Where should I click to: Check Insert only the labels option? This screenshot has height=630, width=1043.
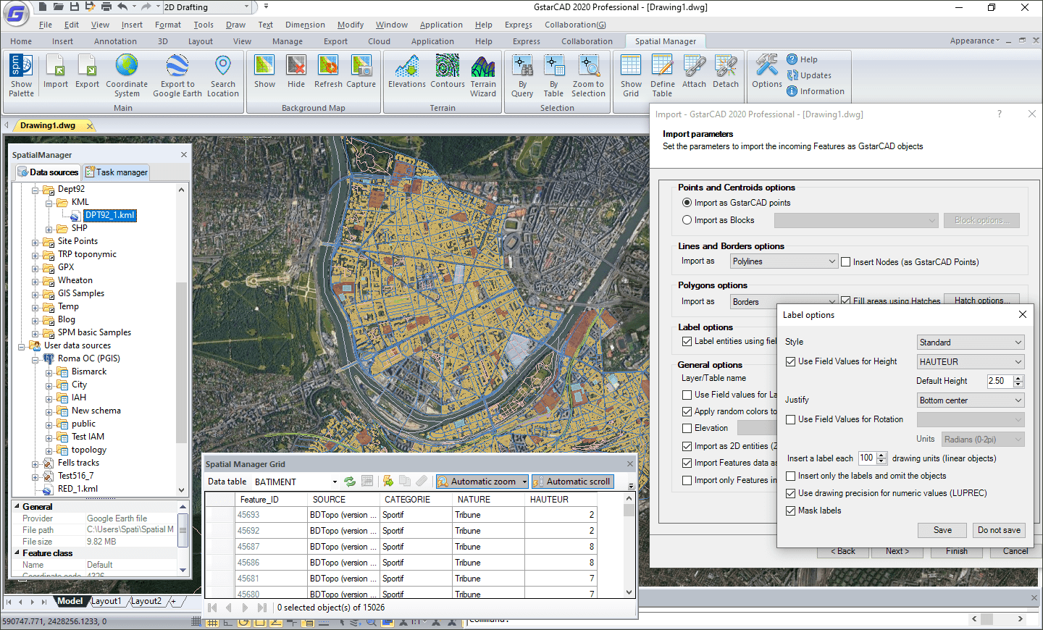point(790,476)
